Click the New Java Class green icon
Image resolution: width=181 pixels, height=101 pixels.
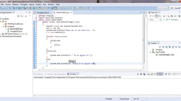click(34, 8)
